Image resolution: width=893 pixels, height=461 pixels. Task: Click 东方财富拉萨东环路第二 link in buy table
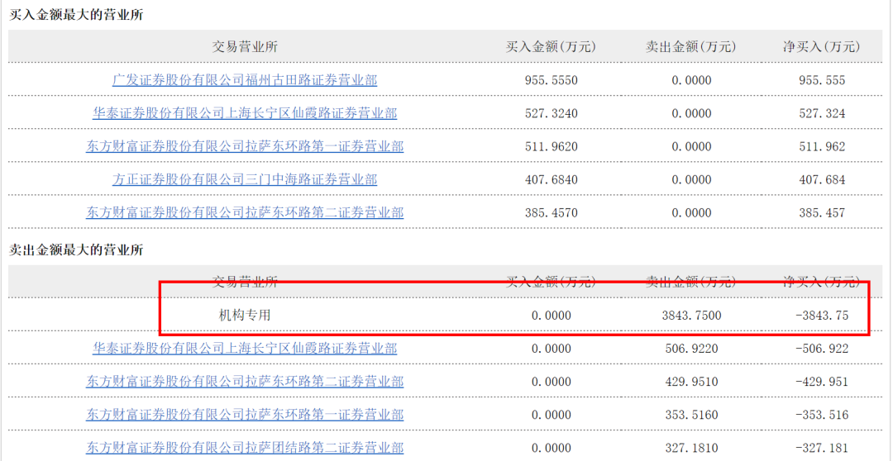pos(245,212)
